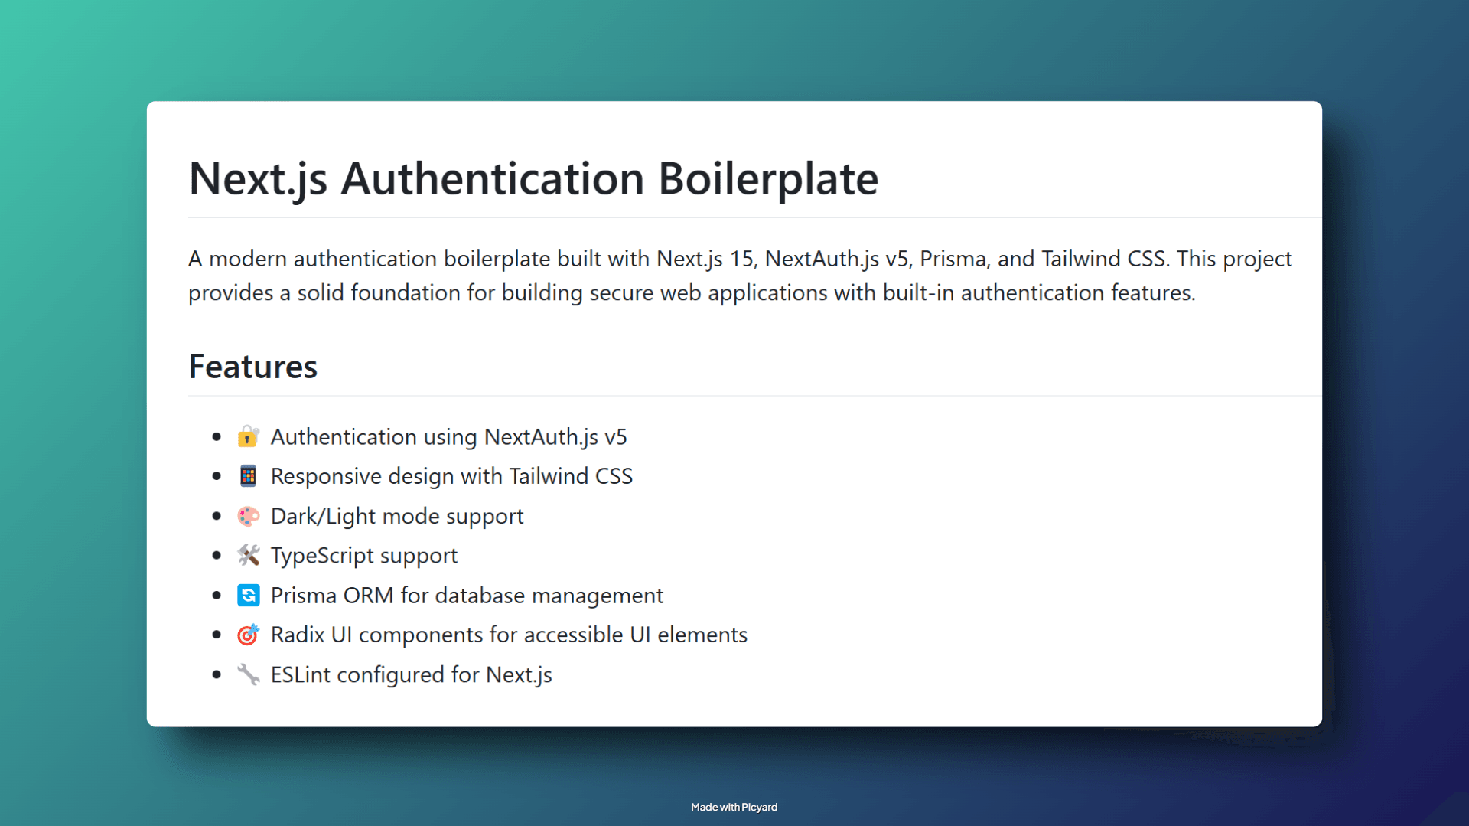This screenshot has height=826, width=1469.
Task: Expand the Features section heading
Action: coord(252,367)
